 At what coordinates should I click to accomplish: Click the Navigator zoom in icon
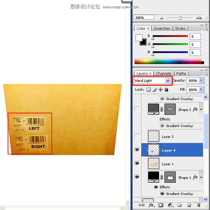pos(199,18)
